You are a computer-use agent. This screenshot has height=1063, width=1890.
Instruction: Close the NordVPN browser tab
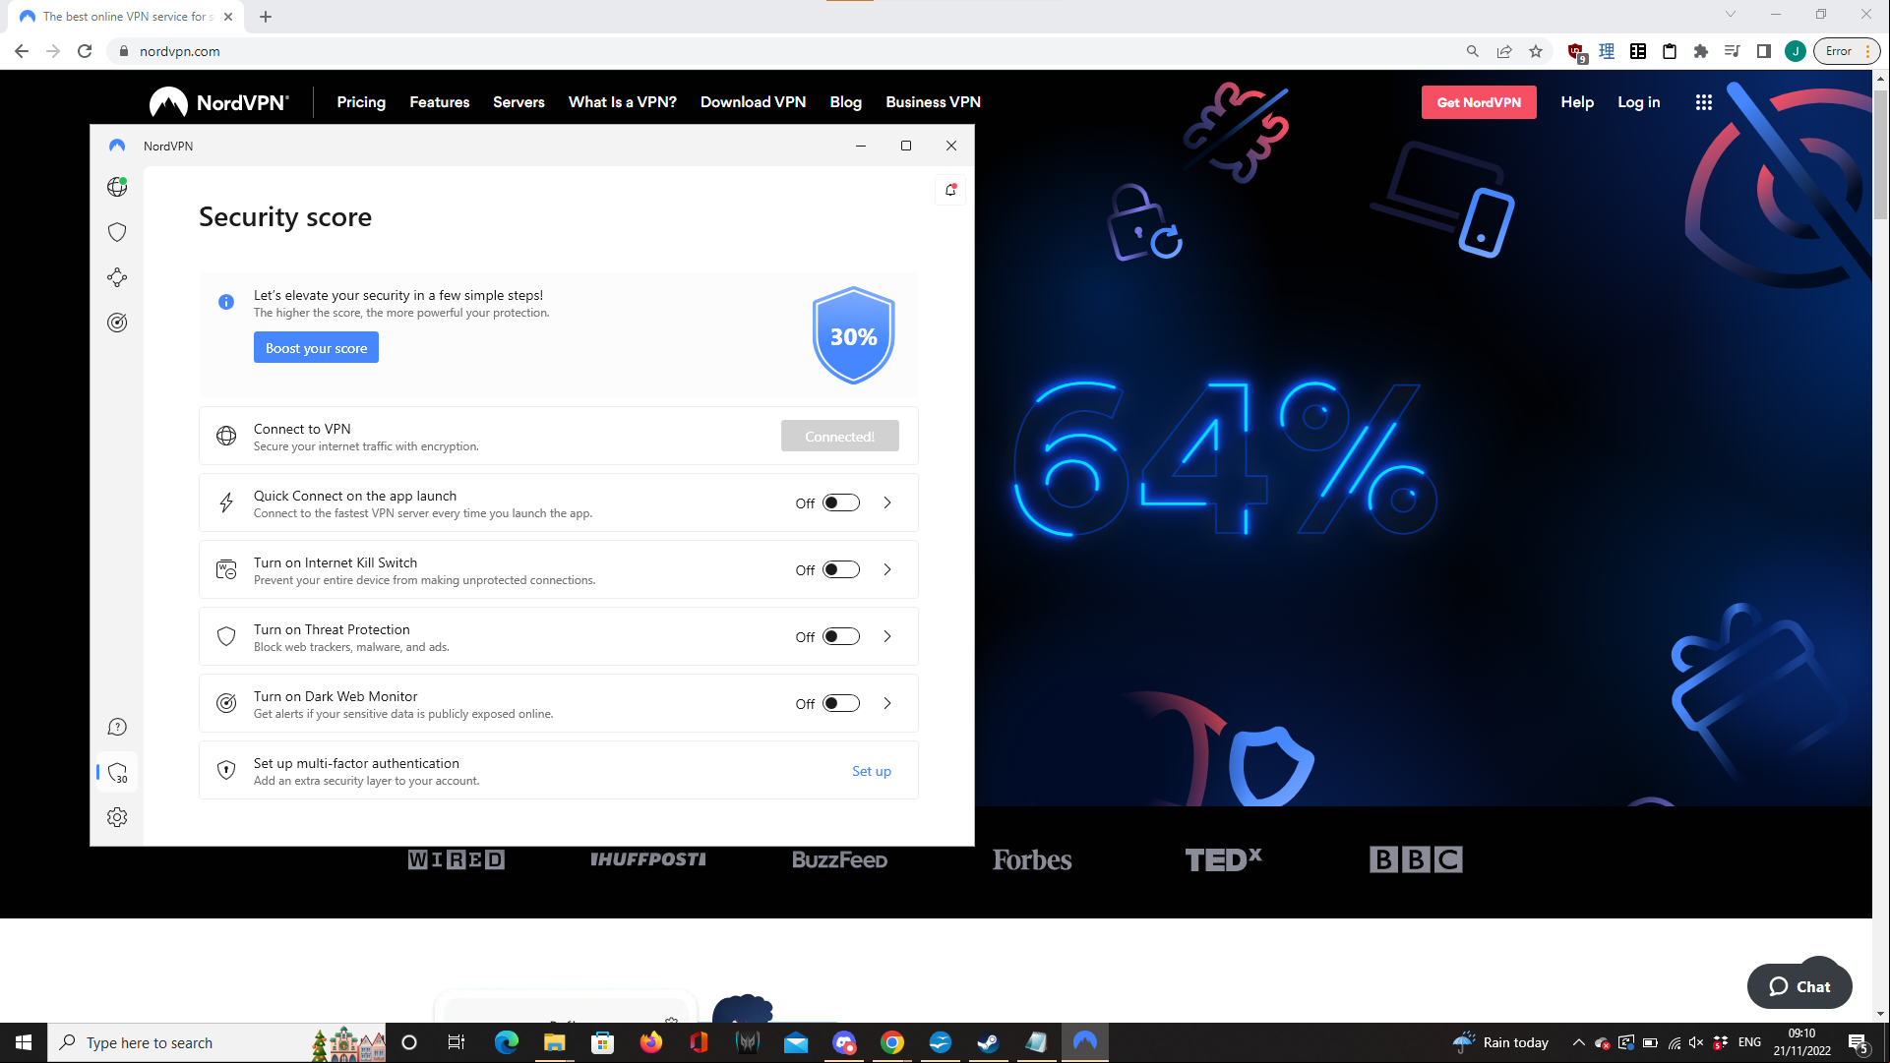point(228,17)
